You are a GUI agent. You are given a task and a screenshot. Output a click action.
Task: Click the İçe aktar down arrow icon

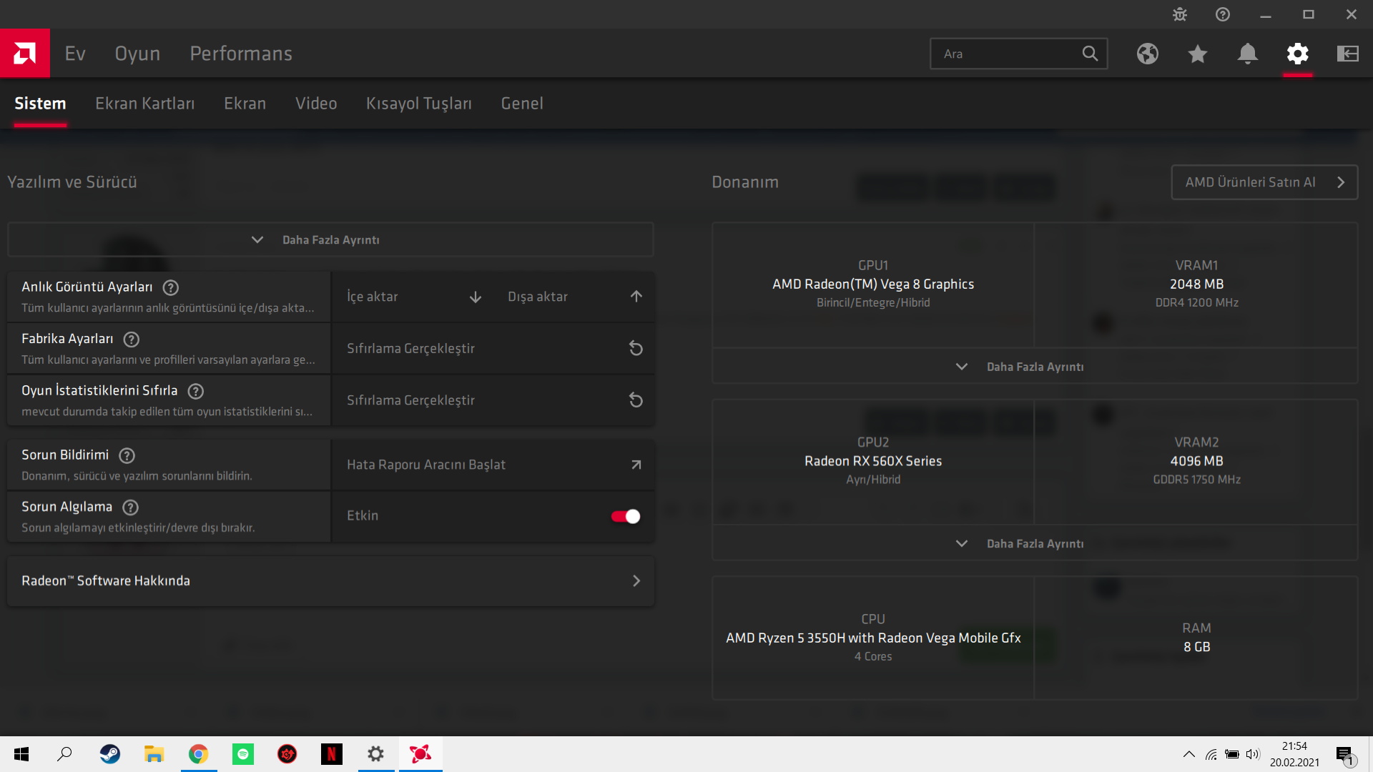click(x=476, y=297)
